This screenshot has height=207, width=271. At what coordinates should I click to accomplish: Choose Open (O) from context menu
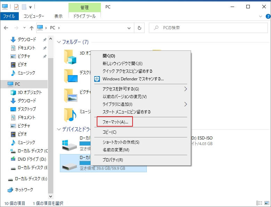(109, 56)
